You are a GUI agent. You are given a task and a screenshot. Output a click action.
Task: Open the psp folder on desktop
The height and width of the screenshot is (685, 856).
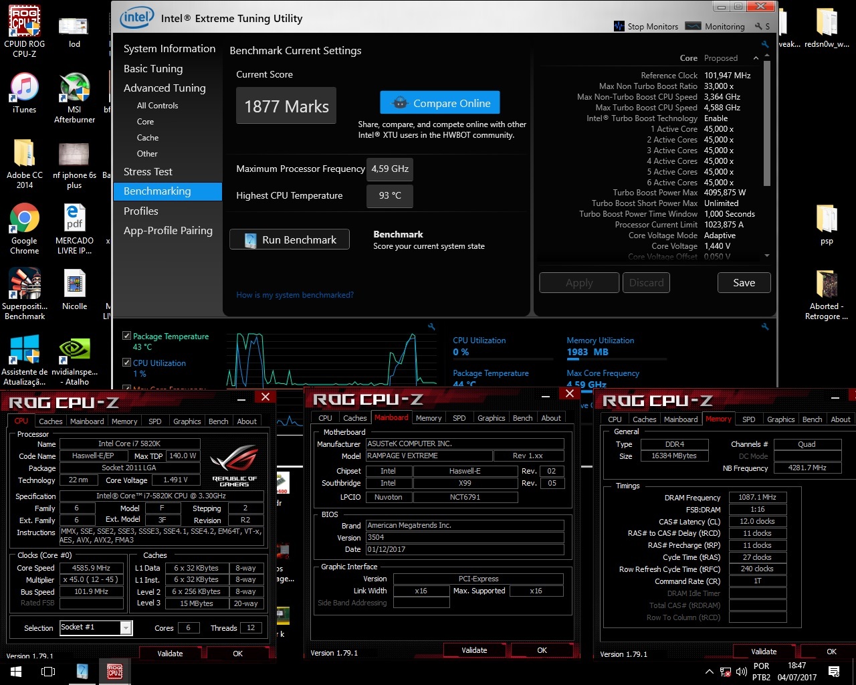tap(827, 225)
